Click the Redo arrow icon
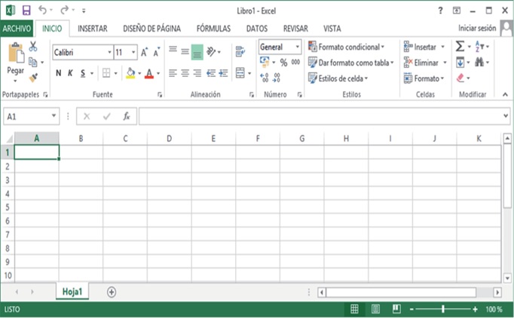 coord(64,10)
